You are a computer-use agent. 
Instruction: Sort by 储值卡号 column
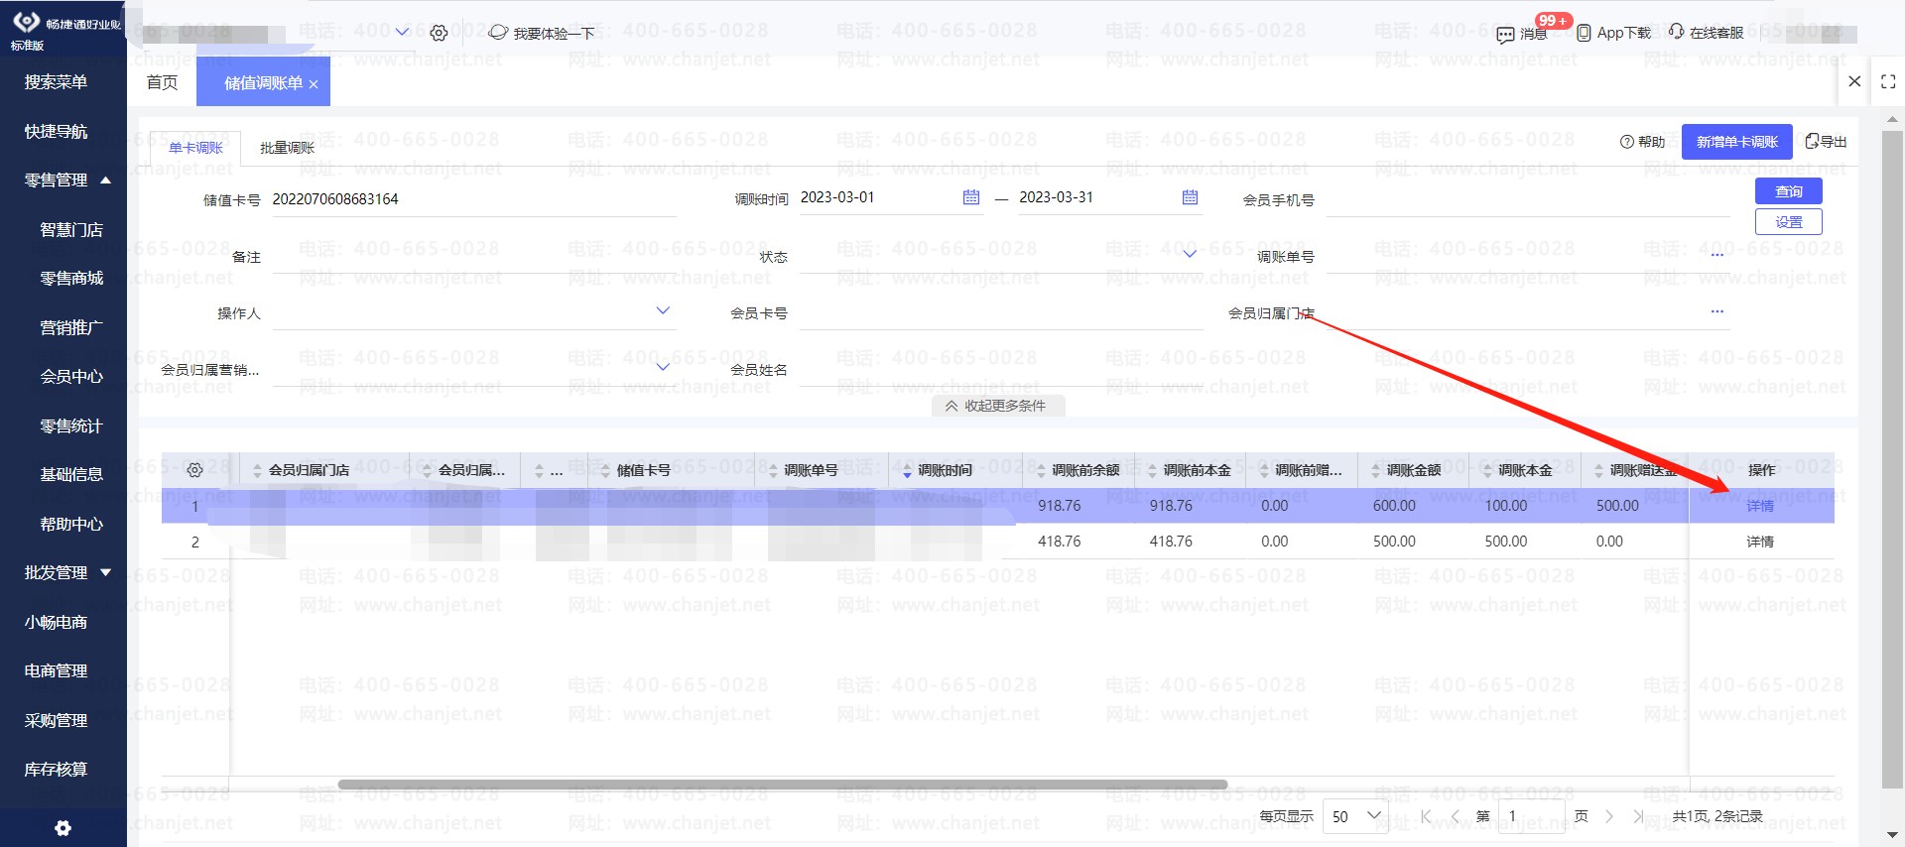(x=605, y=471)
